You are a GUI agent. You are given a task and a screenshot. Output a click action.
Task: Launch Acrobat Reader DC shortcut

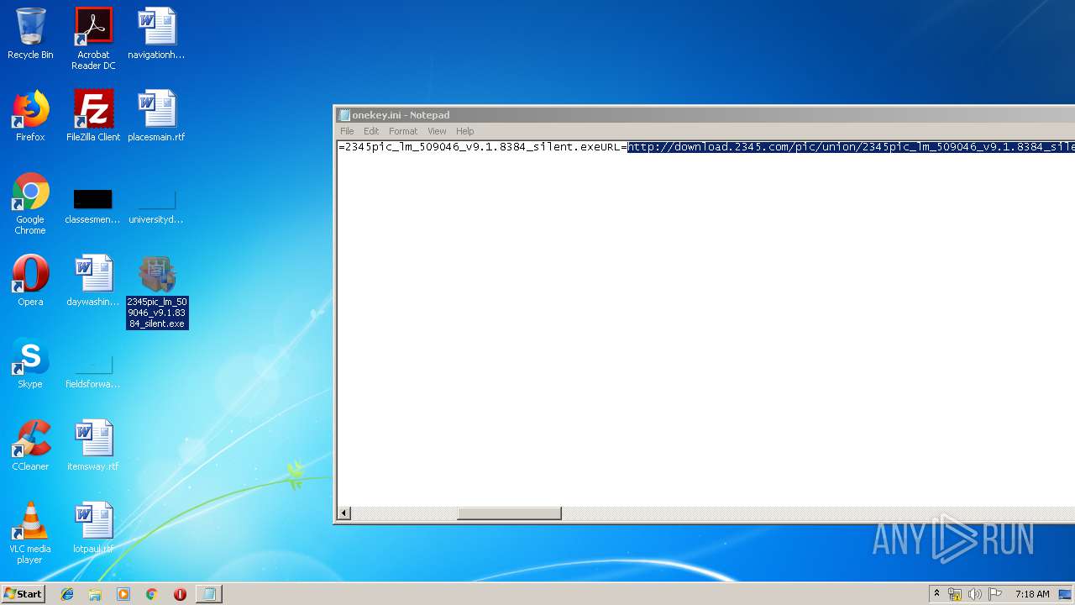[x=93, y=39]
